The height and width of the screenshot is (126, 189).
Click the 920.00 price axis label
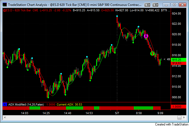coord(176,34)
